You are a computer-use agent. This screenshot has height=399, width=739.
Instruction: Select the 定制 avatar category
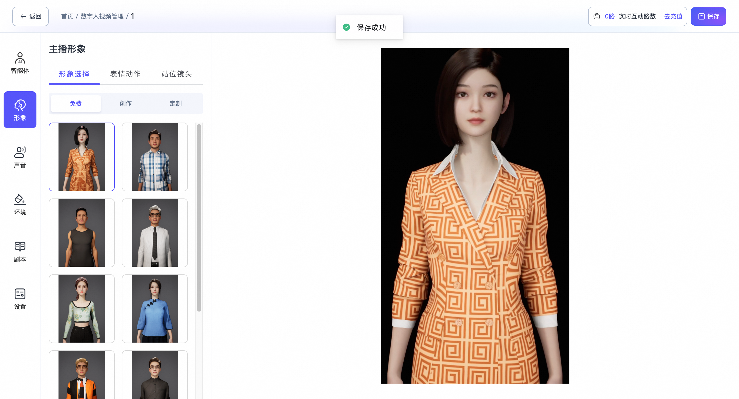[x=176, y=104]
